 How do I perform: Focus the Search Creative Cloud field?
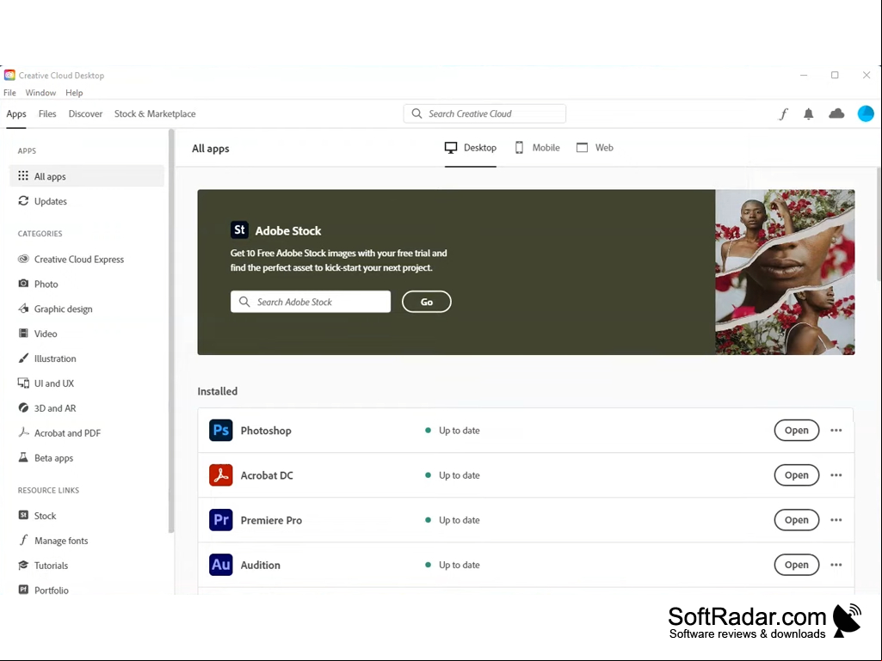pyautogui.click(x=484, y=113)
